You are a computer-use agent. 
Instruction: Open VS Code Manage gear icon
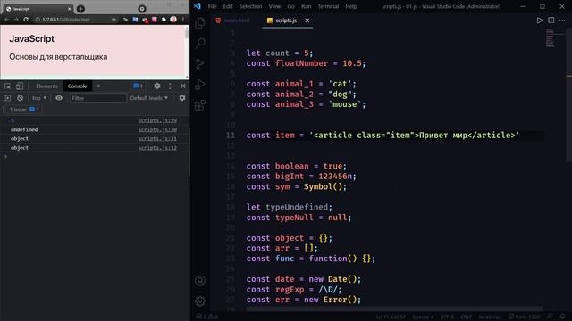(x=200, y=301)
